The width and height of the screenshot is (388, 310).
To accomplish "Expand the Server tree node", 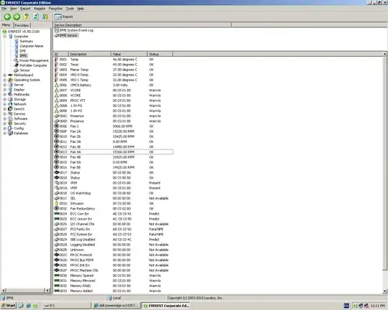I will [5, 85].
